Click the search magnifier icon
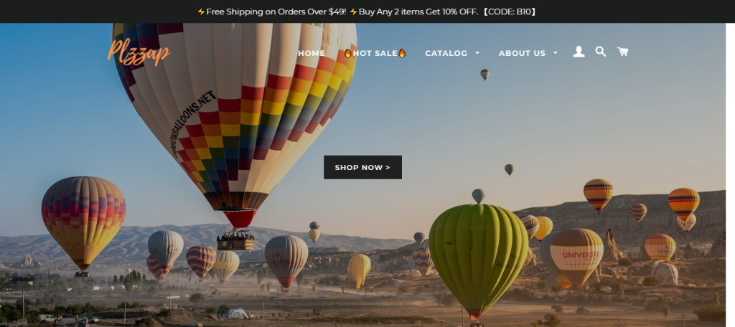The height and width of the screenshot is (327, 735). click(x=601, y=52)
